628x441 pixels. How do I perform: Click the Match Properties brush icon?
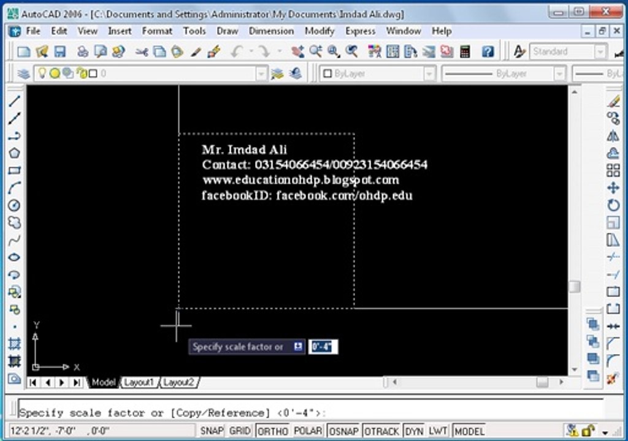pyautogui.click(x=196, y=51)
